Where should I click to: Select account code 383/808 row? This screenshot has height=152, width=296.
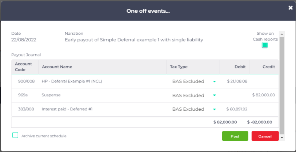(145, 109)
